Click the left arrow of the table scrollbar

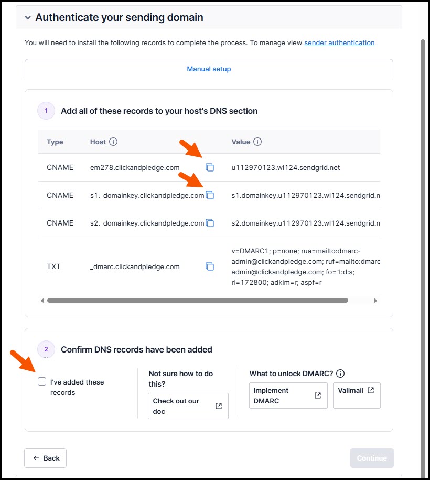pyautogui.click(x=42, y=301)
